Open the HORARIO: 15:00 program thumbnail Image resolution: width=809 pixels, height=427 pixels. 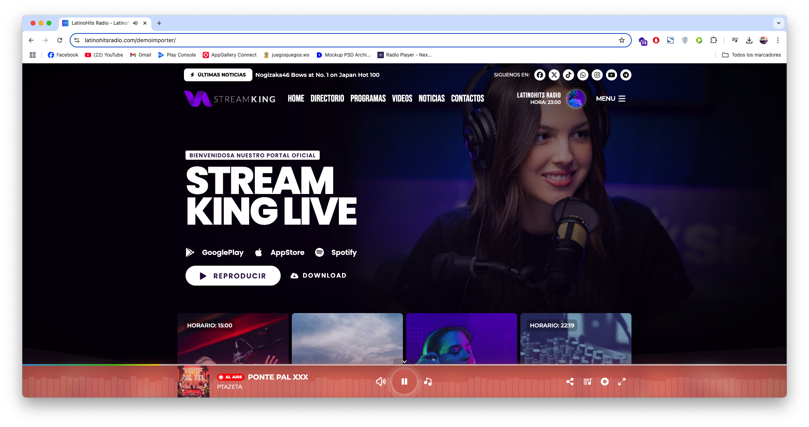[x=233, y=339]
